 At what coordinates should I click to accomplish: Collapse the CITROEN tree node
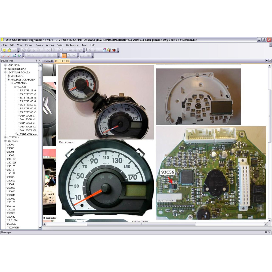[12, 83]
